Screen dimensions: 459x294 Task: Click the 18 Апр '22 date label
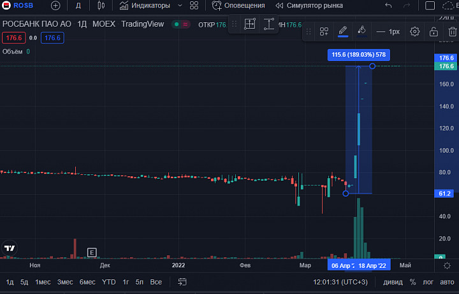tap(372, 265)
